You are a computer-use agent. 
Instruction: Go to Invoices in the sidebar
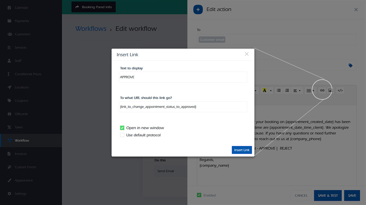(21, 154)
